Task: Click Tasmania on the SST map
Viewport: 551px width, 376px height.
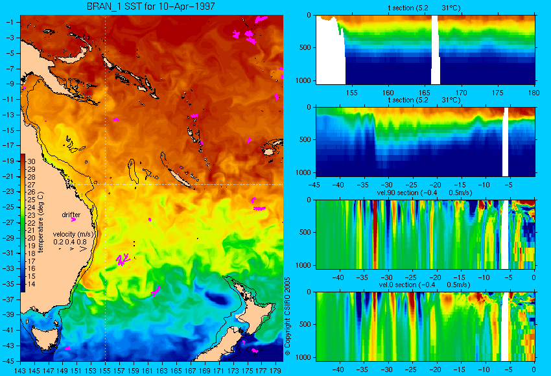Action: click(x=44, y=337)
